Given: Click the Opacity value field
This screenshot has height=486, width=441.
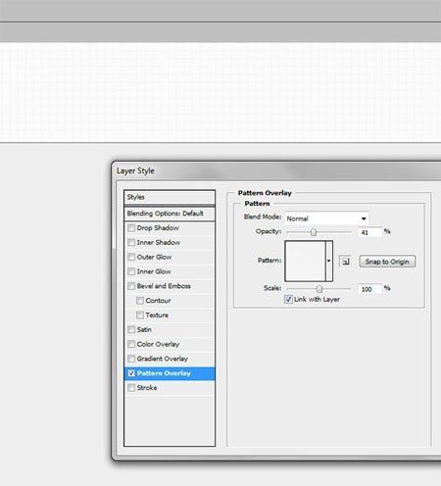Looking at the screenshot, I should click(369, 232).
